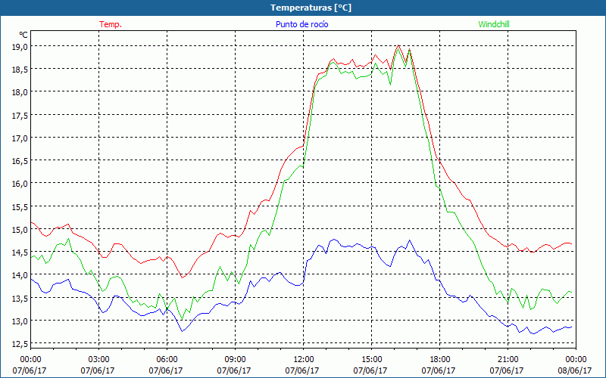
Task: Click the 18,5 y-axis label
Action: (20, 69)
